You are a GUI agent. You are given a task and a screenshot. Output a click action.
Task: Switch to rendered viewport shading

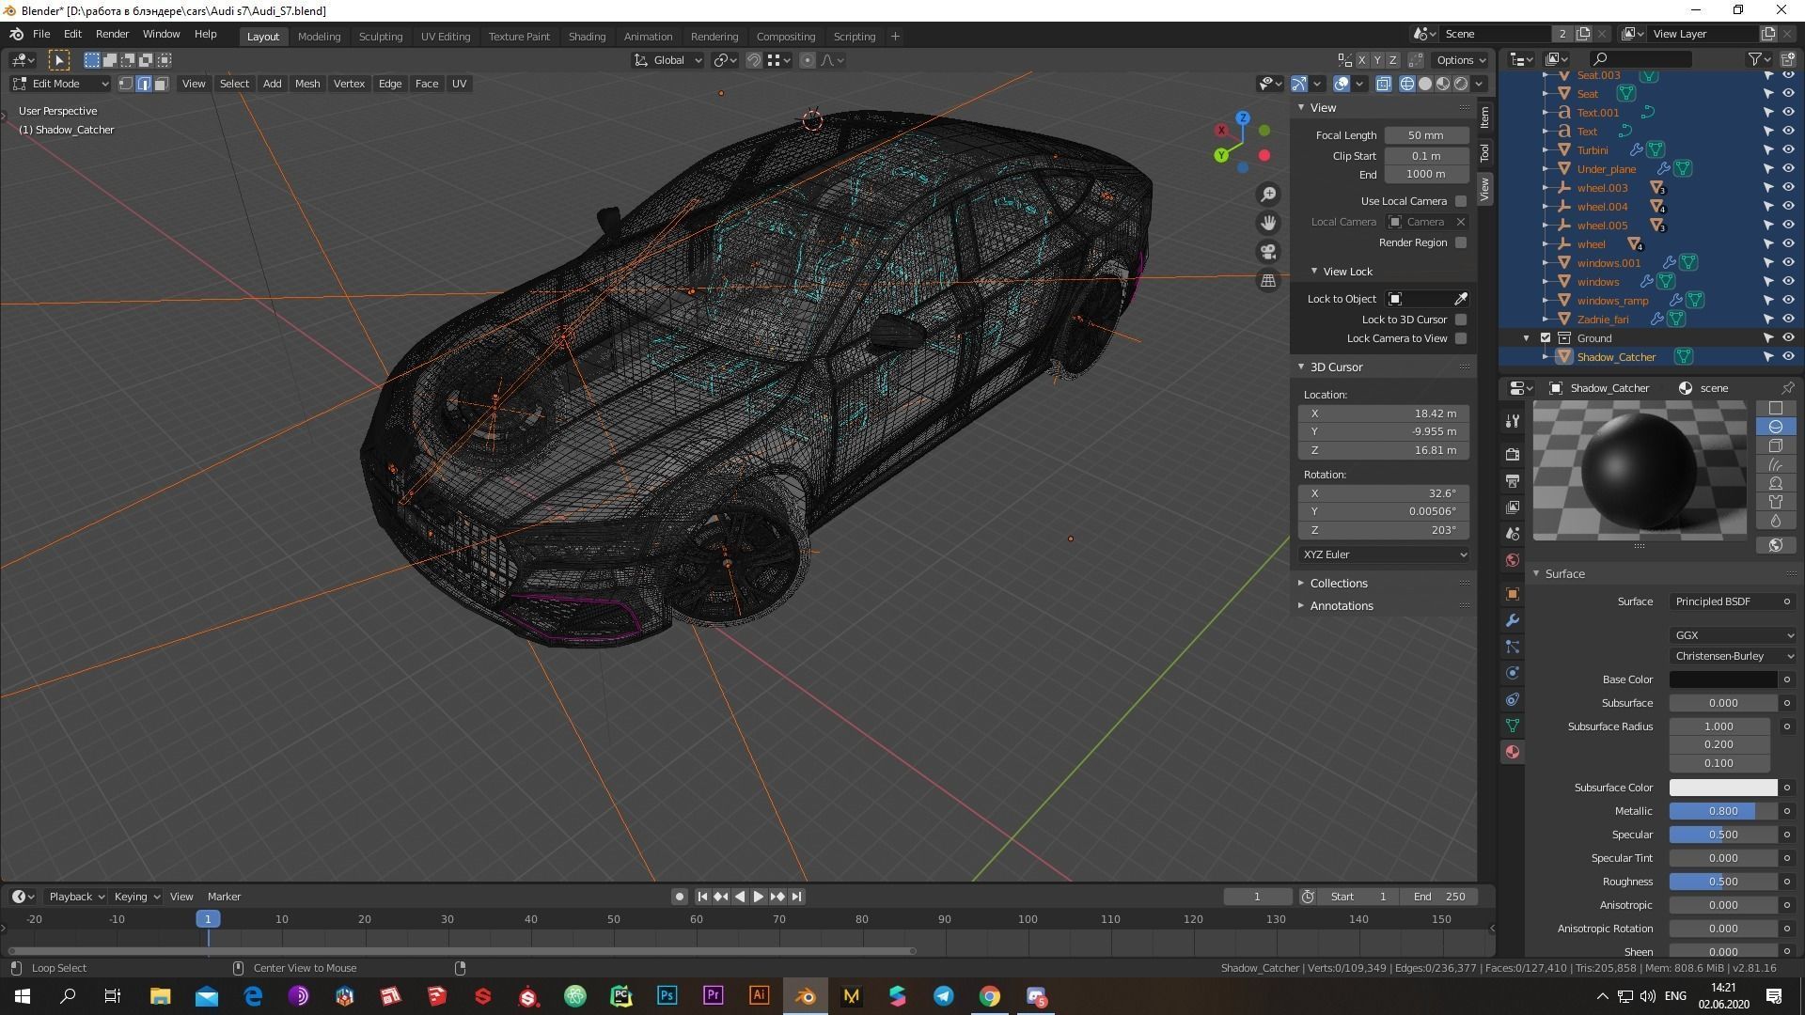tap(1461, 84)
